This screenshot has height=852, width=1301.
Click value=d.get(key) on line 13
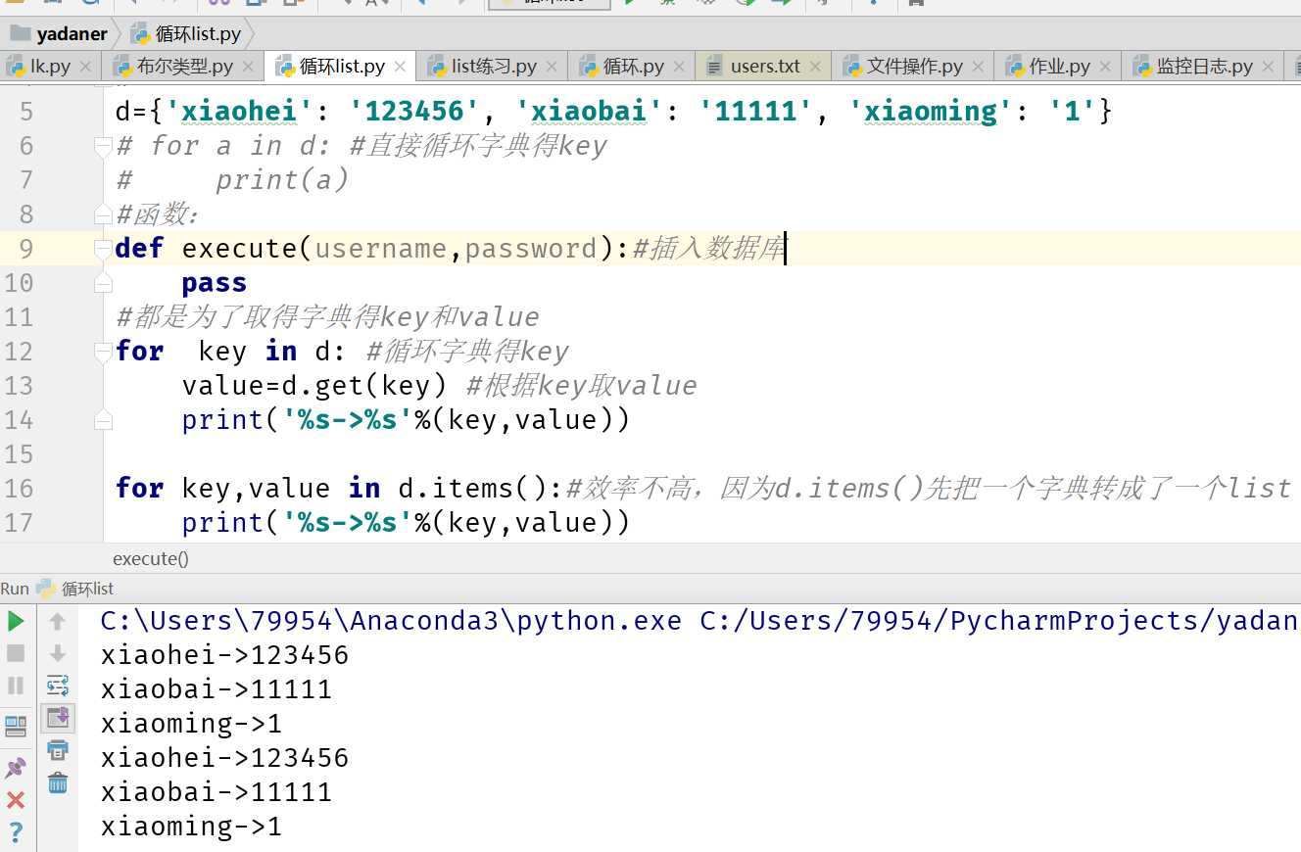(x=314, y=386)
